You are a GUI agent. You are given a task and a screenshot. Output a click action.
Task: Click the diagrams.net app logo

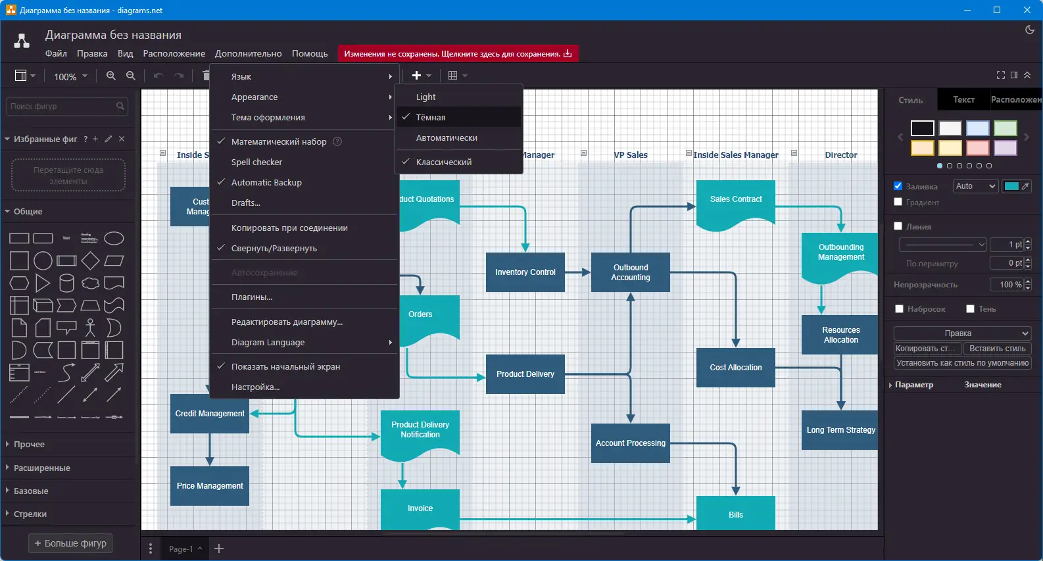[22, 41]
